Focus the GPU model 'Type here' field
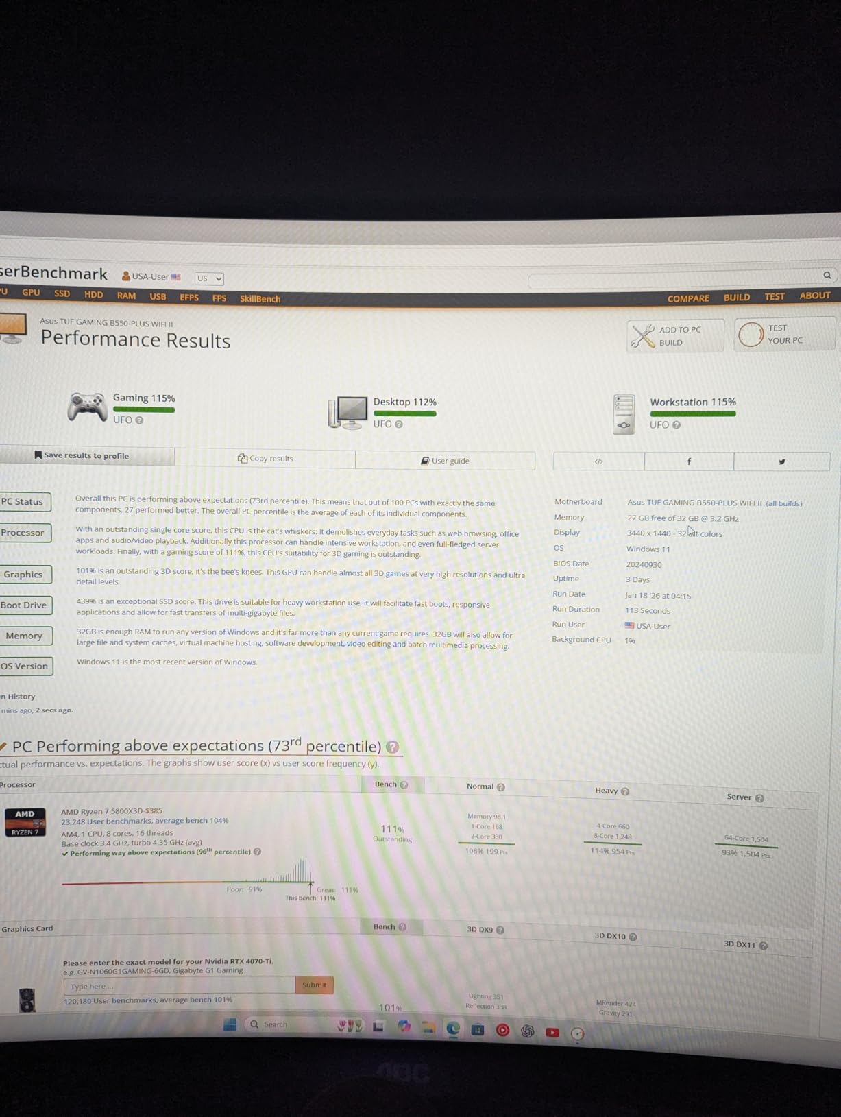841x1117 pixels. tap(180, 986)
